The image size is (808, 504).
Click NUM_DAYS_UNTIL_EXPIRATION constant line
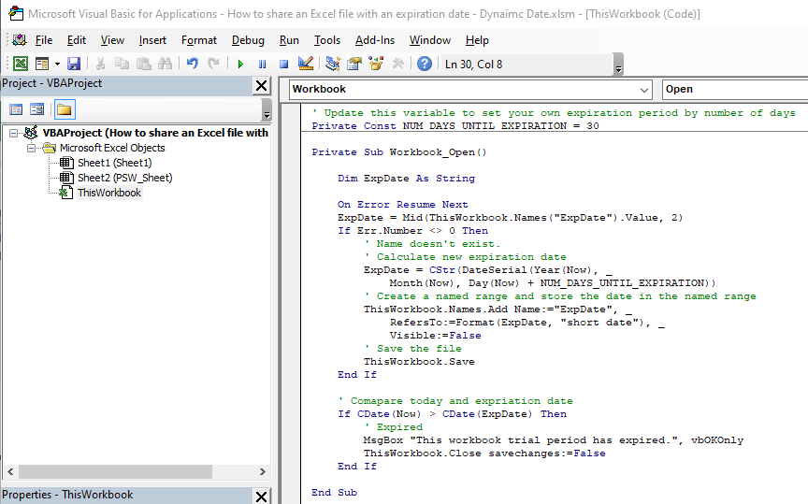click(x=455, y=125)
